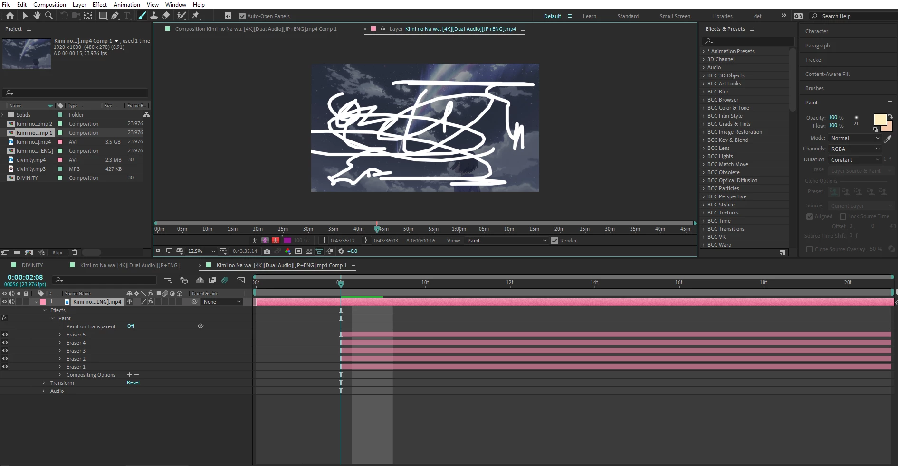Hide Eraser 5 with its eye toggle
The width and height of the screenshot is (898, 466).
click(5, 335)
